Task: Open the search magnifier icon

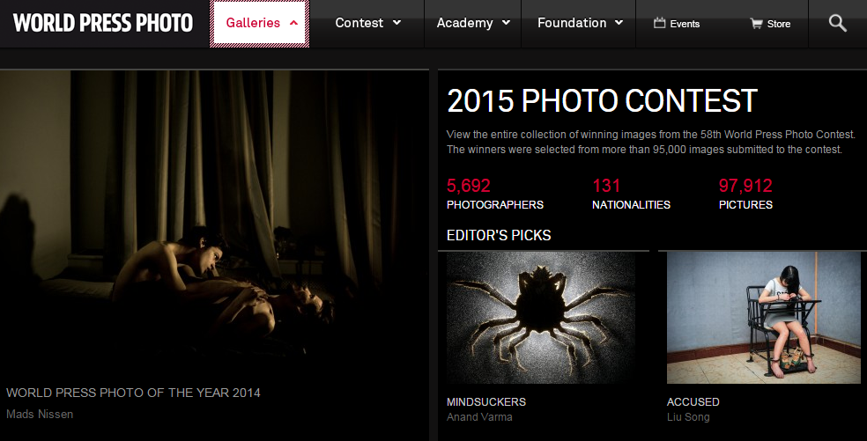Action: tap(838, 23)
